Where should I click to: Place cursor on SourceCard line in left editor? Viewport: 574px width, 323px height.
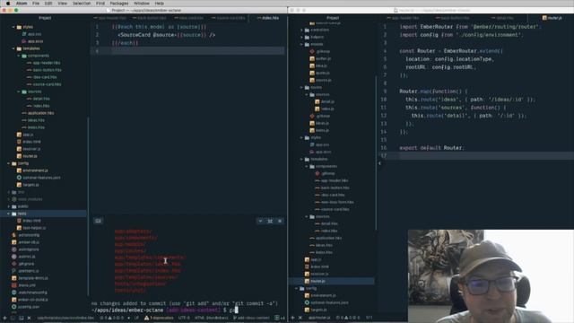point(167,35)
